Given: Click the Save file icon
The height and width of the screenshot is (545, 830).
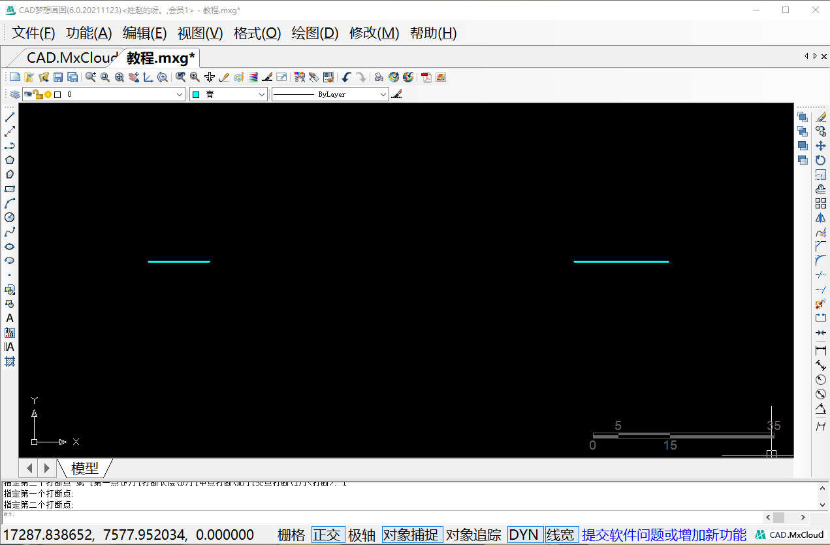Looking at the screenshot, I should pyautogui.click(x=58, y=77).
